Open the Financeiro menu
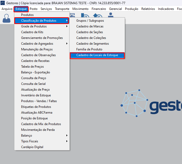Screen dimensions: 182x164 [99, 9]
